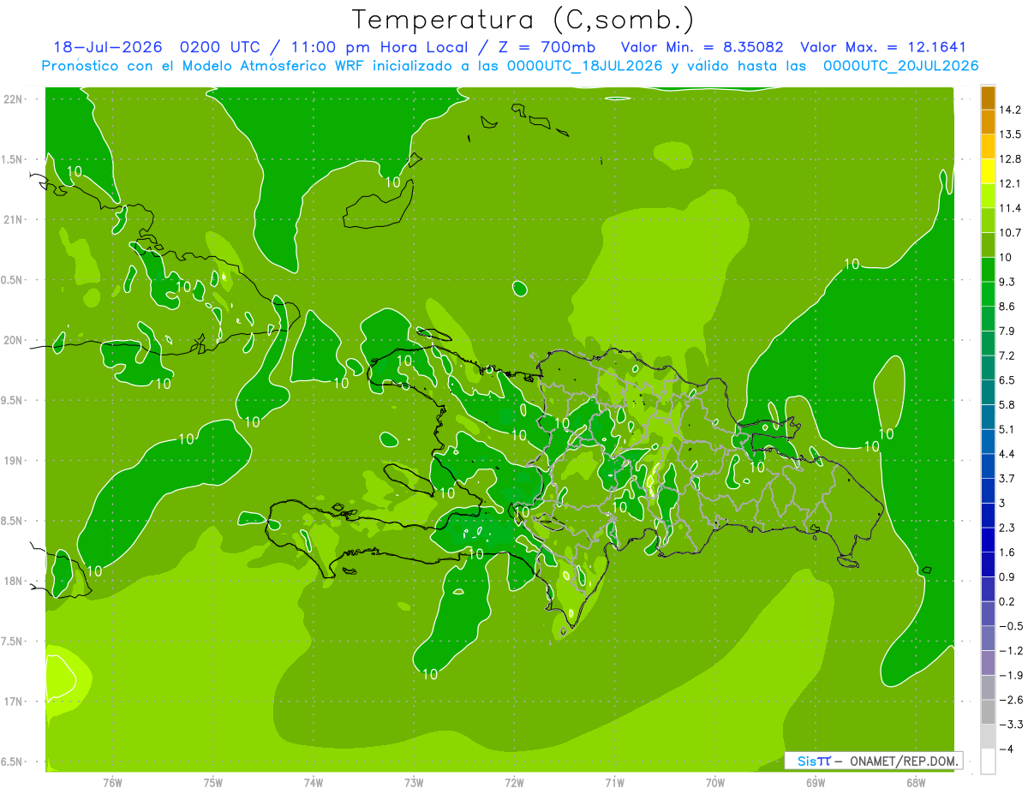This screenshot has width=1028, height=794.
Task: Click the 6.5 colorbar value label
Action: tap(1007, 380)
